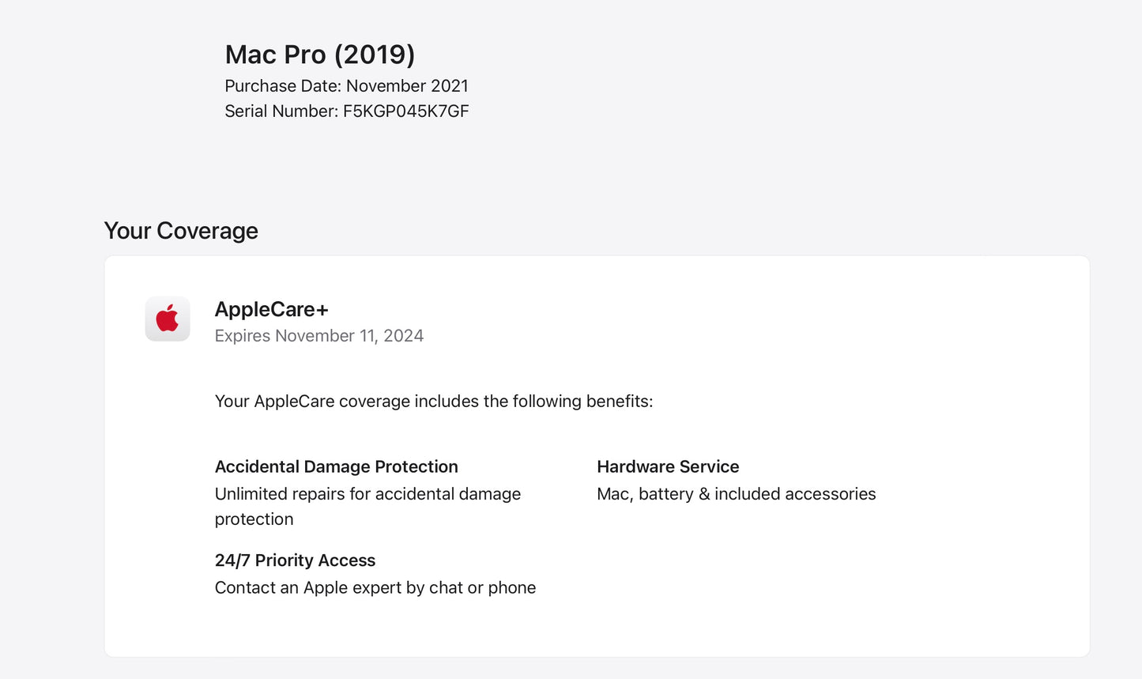
Task: Click the Apple badge next to AppleCare+
Action: pos(168,319)
